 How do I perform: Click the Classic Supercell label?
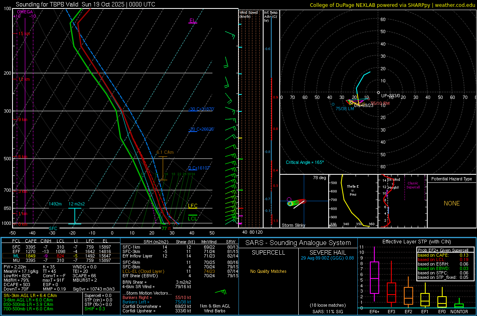(413, 185)
